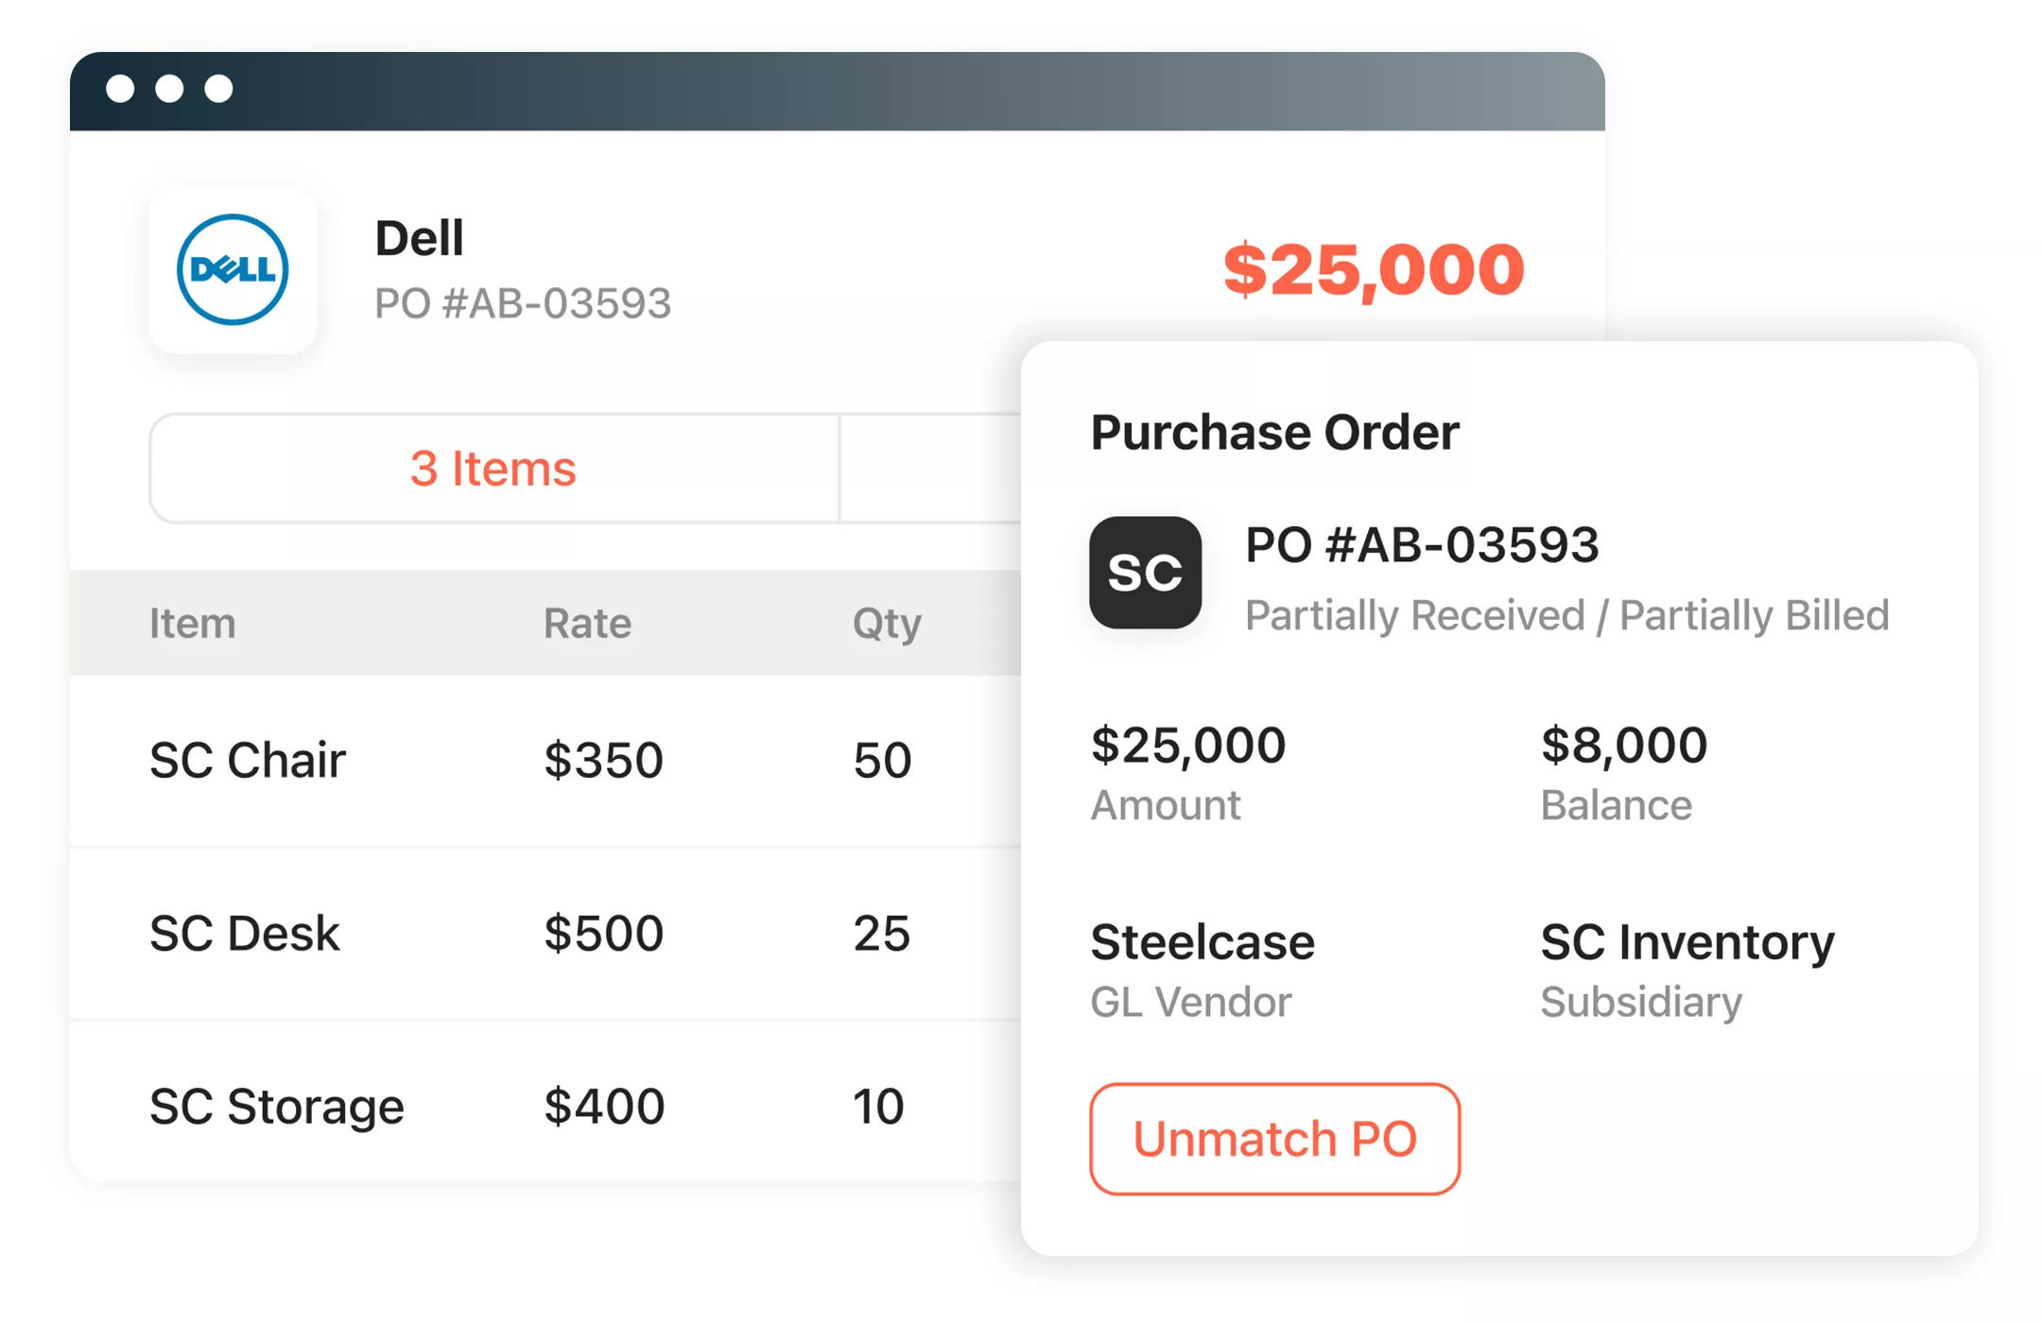Select the SC Chair row
Screen dimensions: 2042x1323
pos(248,761)
